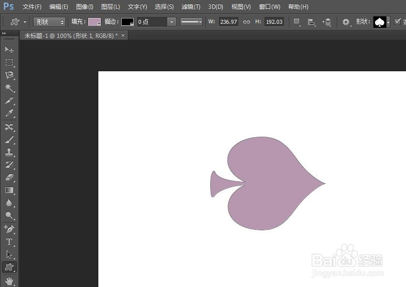Select the Move tool
The width and height of the screenshot is (406, 287).
tap(9, 49)
